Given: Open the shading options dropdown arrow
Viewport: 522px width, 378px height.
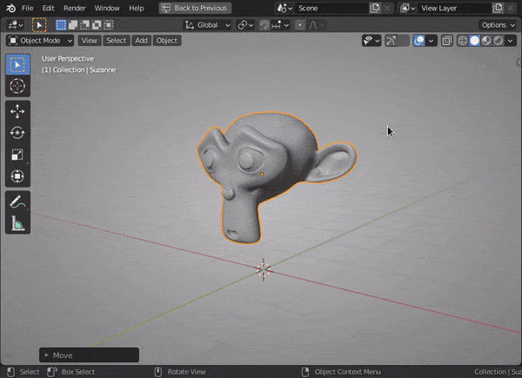Looking at the screenshot, I should pos(511,41).
